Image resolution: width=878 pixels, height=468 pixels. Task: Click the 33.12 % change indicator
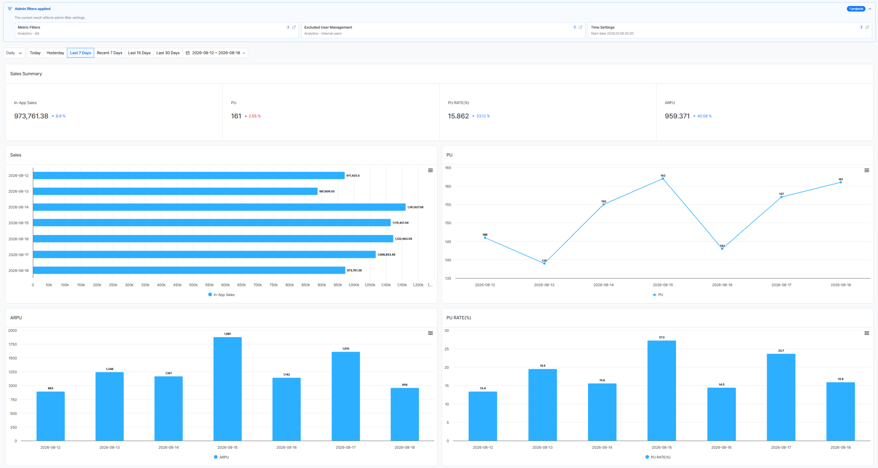pyautogui.click(x=481, y=116)
